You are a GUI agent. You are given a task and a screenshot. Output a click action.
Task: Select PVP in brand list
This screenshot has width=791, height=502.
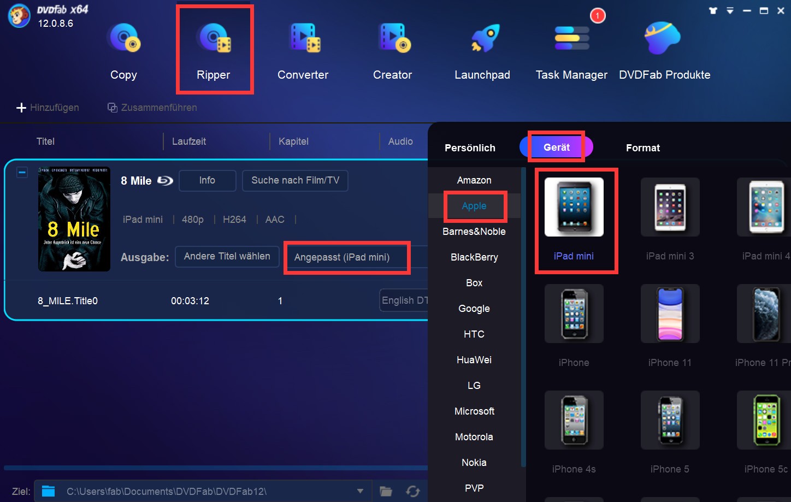pos(474,488)
